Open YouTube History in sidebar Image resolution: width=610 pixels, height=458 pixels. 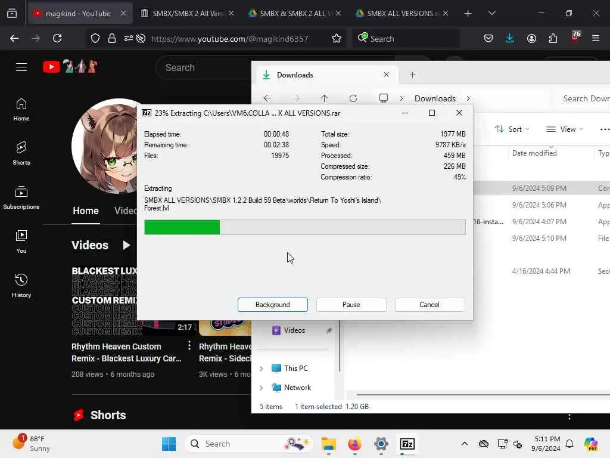pos(21,286)
